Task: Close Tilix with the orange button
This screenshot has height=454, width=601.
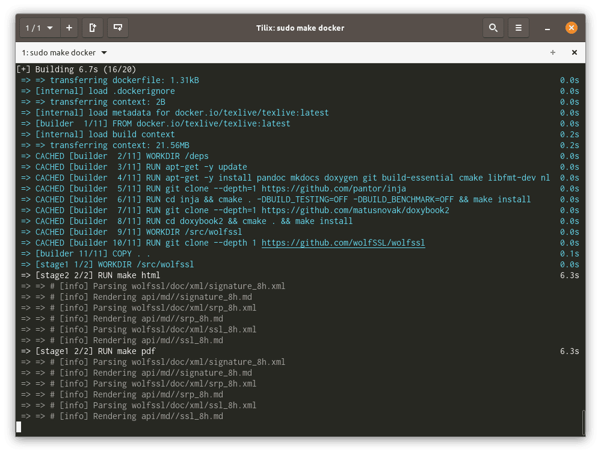Action: 571,28
